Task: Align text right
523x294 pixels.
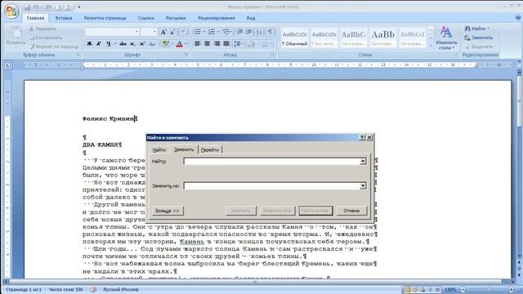Action: coord(217,43)
